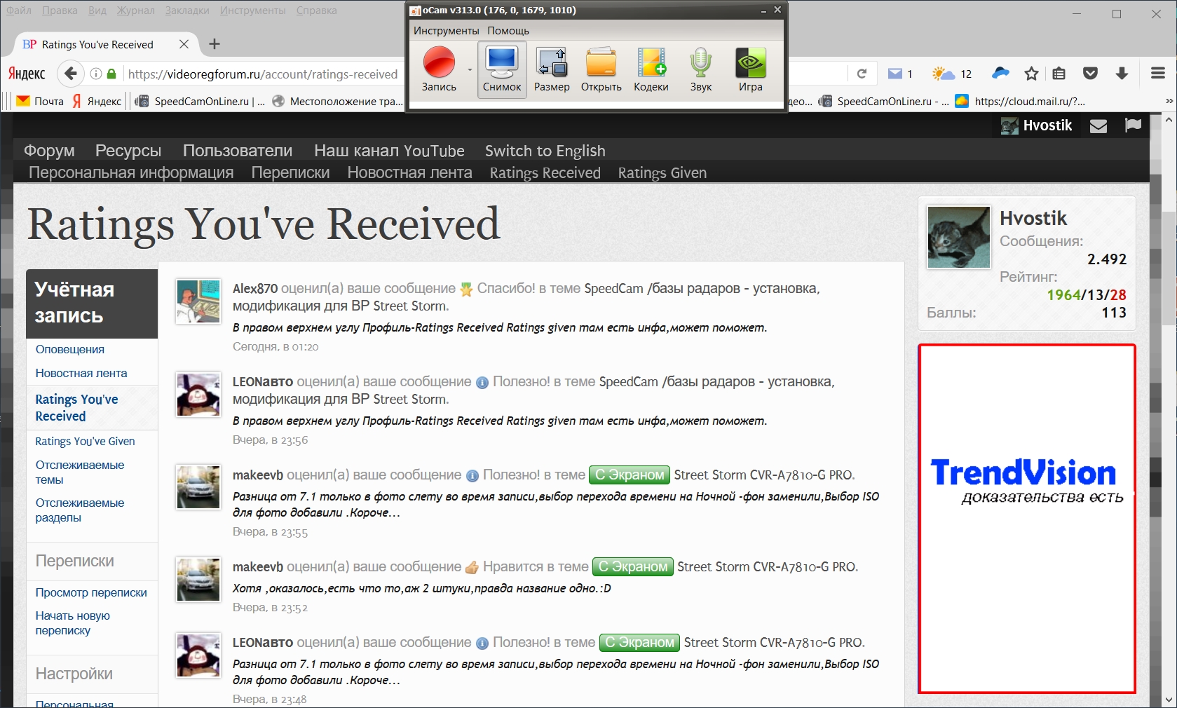Image resolution: width=1177 pixels, height=708 pixels.
Task: Open the forum inbox envelope icon
Action: 1098,125
